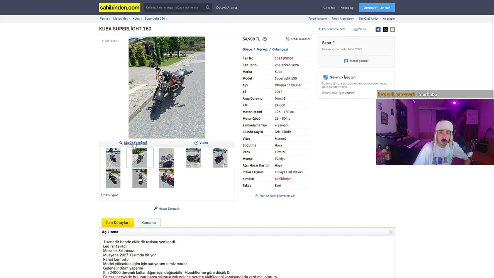Click the sahibinden.com logo
Image resolution: width=494 pixels, height=278 pixels.
pos(120,8)
